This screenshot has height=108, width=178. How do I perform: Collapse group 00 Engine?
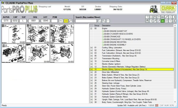[91, 29]
